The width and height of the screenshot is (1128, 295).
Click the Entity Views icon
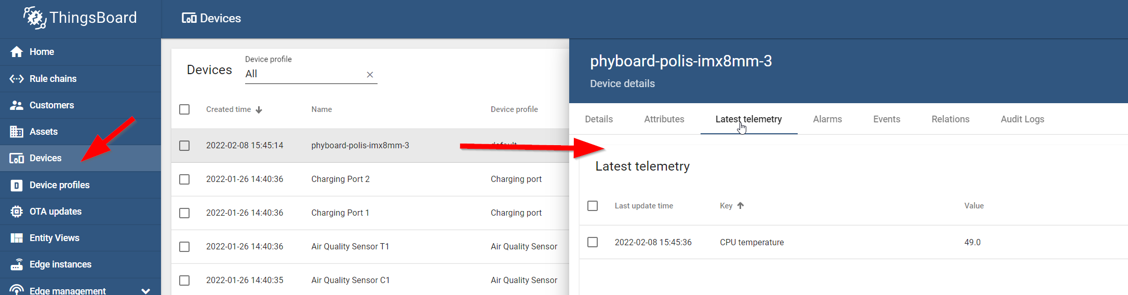(17, 238)
